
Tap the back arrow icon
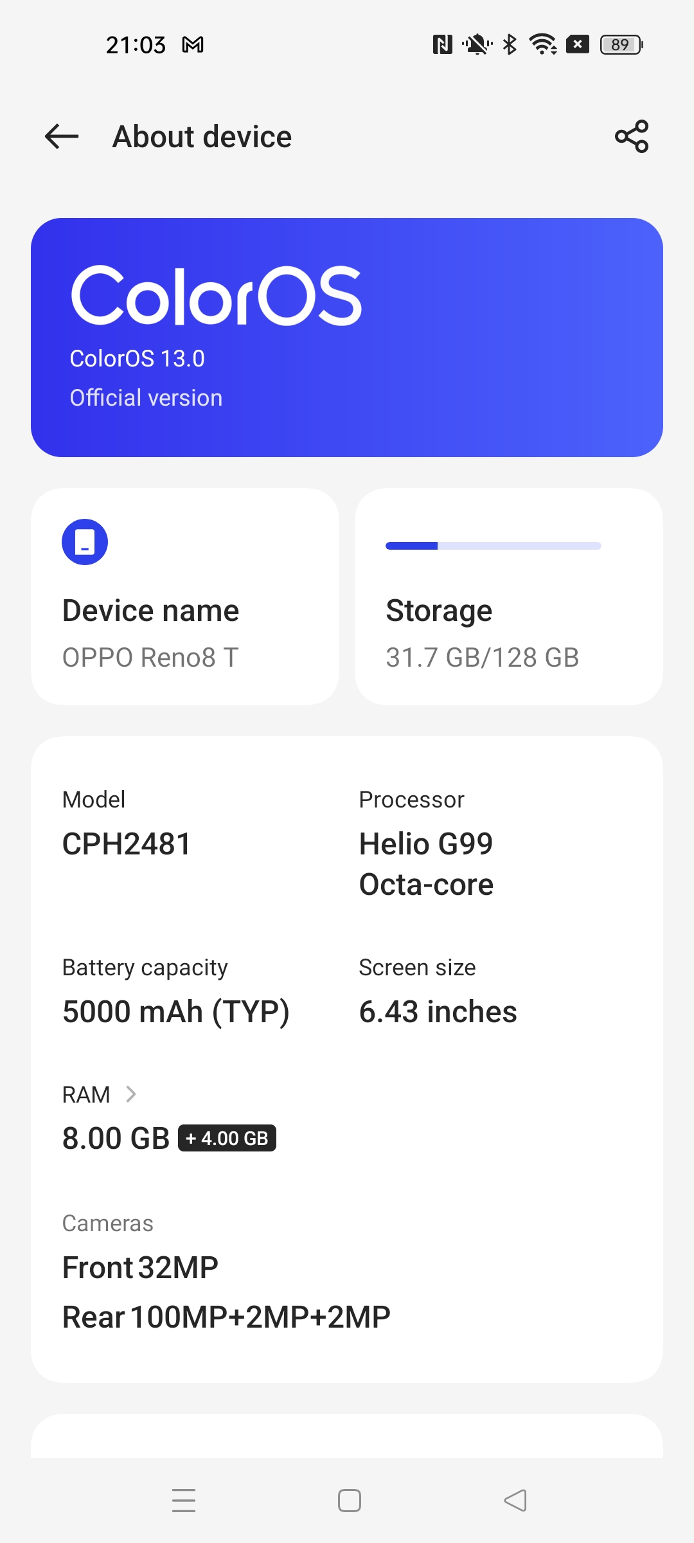click(x=62, y=136)
